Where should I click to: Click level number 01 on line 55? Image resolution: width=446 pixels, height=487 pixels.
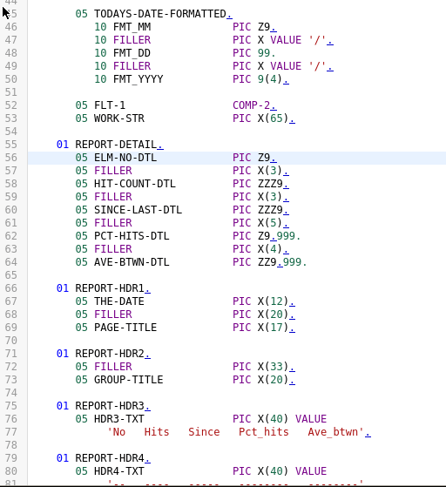(x=63, y=145)
